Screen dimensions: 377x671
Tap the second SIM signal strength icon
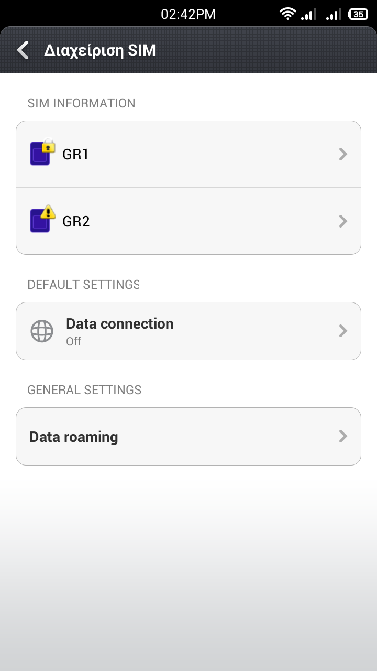(334, 14)
